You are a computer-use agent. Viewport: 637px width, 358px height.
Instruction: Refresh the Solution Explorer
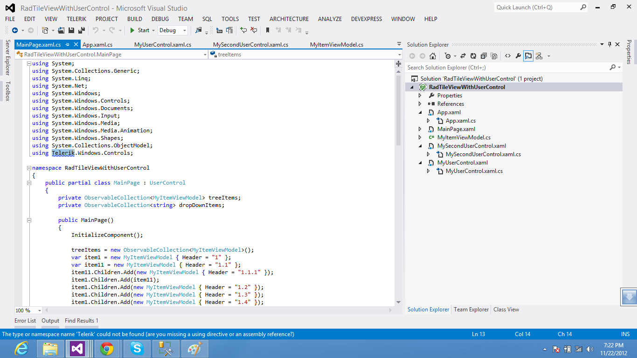473,56
